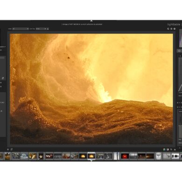This screenshot has height=182, width=182.
Task: Toggle gamut check warning triangle icon
Action: [x=175, y=149]
